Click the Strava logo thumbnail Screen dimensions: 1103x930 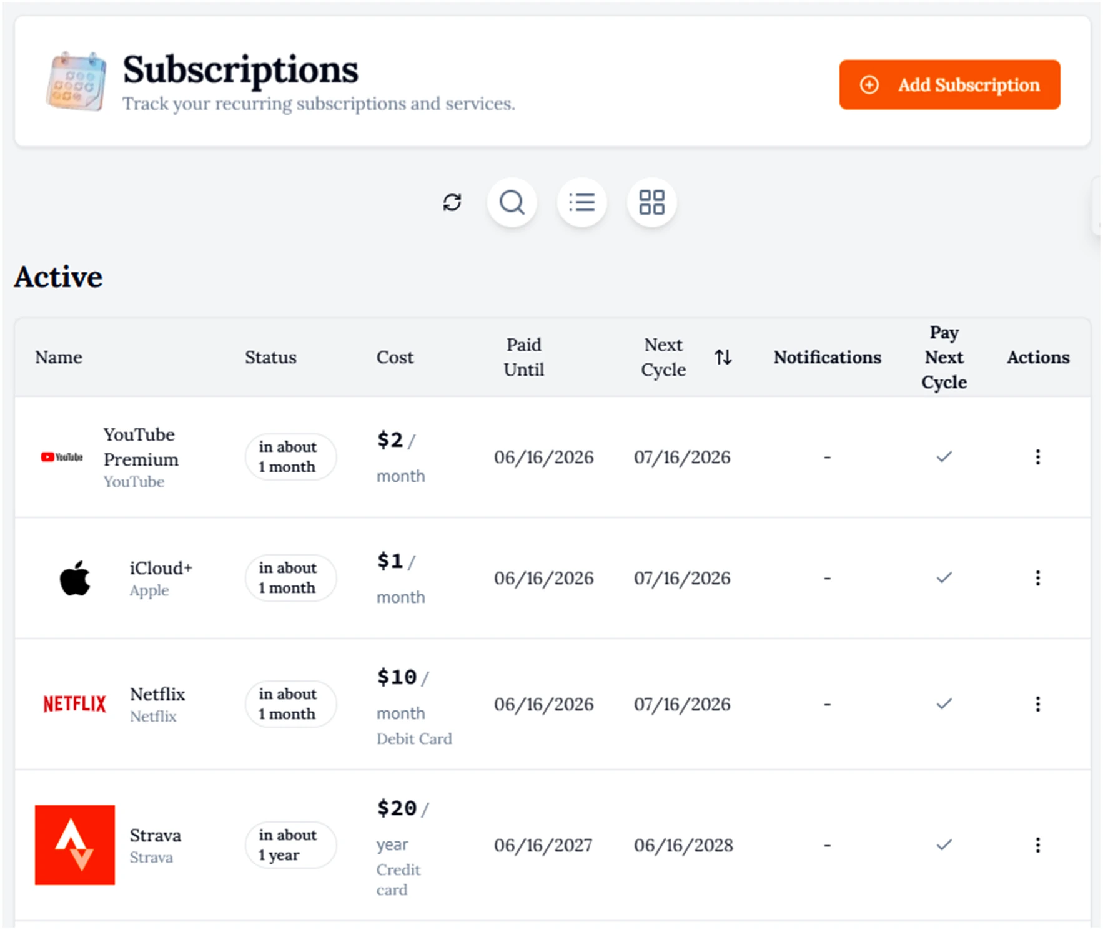pyautogui.click(x=75, y=845)
